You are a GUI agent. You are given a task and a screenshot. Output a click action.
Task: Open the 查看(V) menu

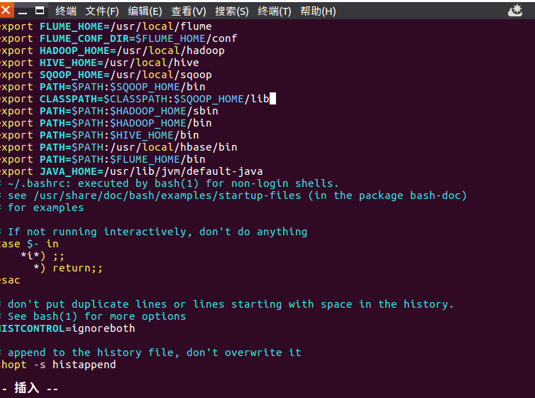point(189,11)
